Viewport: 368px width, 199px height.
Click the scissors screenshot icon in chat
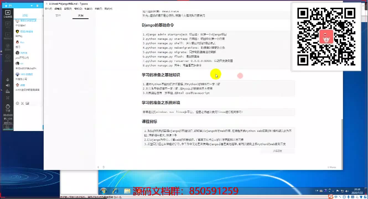pyautogui.click(x=22, y=103)
